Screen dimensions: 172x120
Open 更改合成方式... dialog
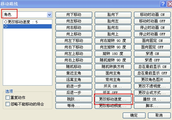[152, 93]
